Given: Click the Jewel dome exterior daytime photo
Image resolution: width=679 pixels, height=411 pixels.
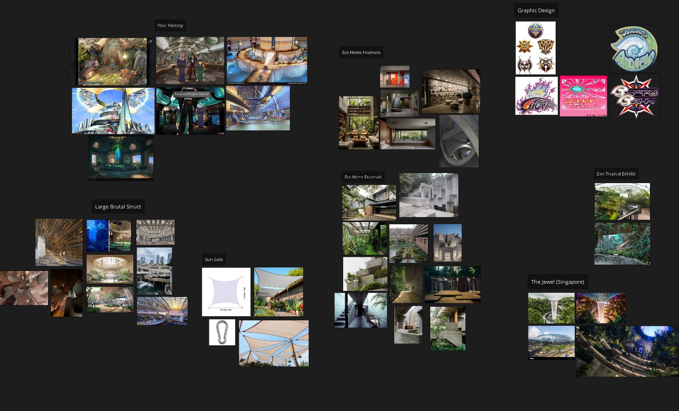Looking at the screenshot, I should point(551,342).
